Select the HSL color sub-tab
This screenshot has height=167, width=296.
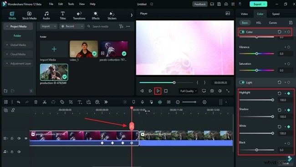(259, 23)
